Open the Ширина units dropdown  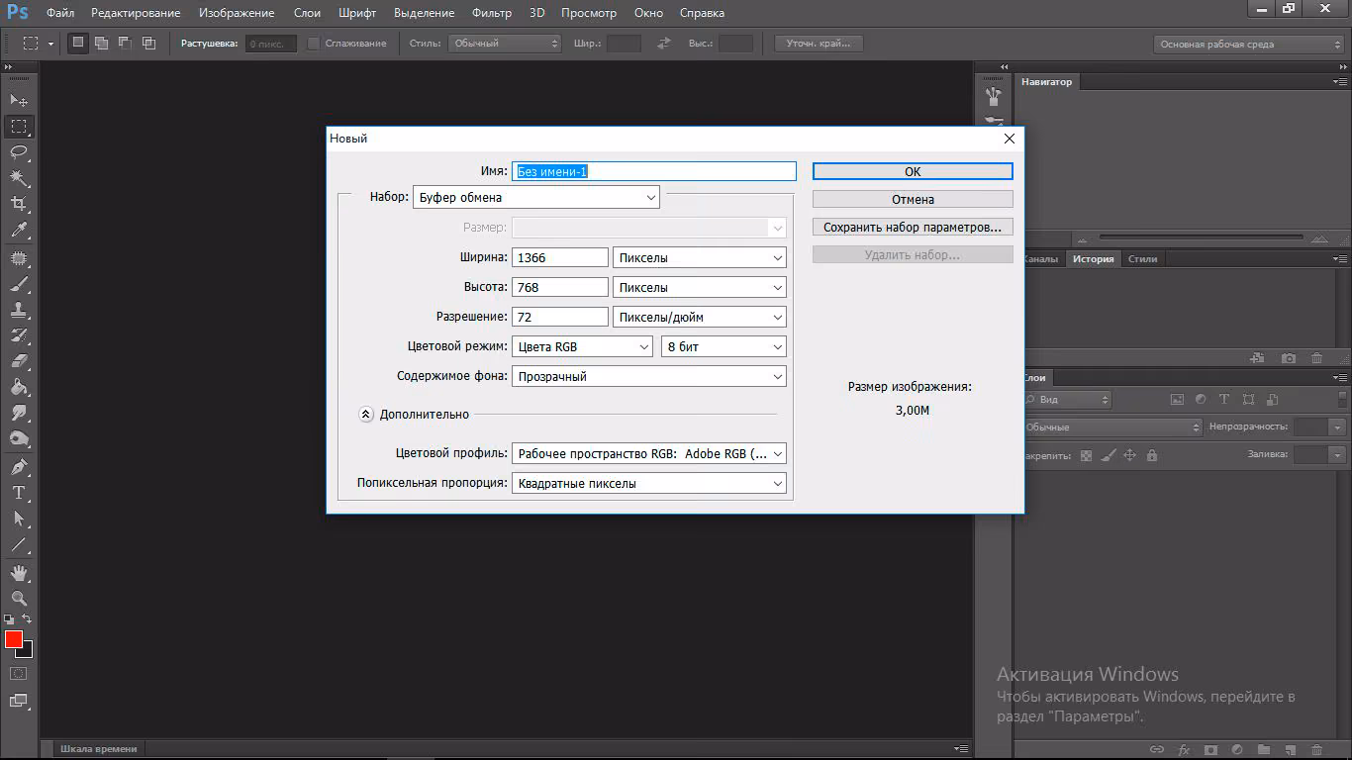pyautogui.click(x=700, y=257)
